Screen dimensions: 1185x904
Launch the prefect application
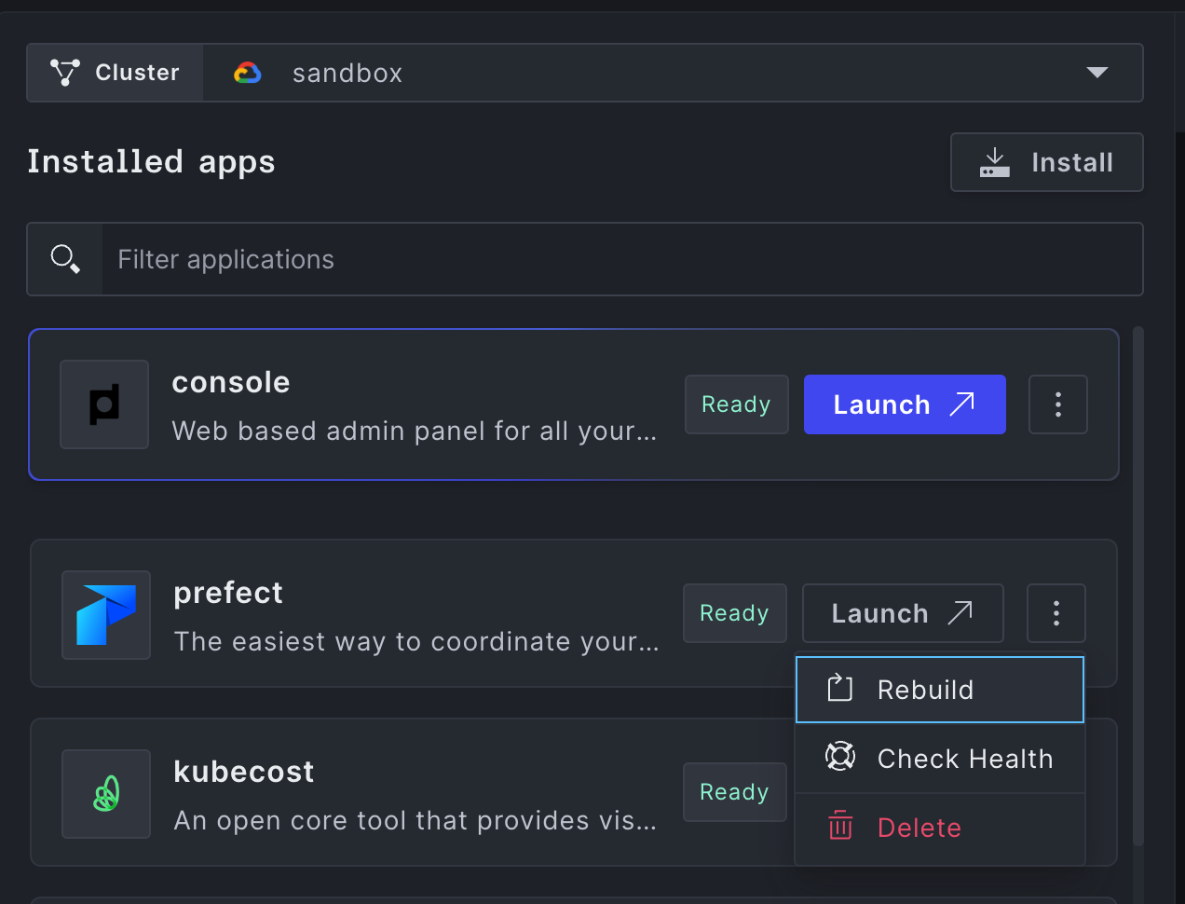point(902,613)
